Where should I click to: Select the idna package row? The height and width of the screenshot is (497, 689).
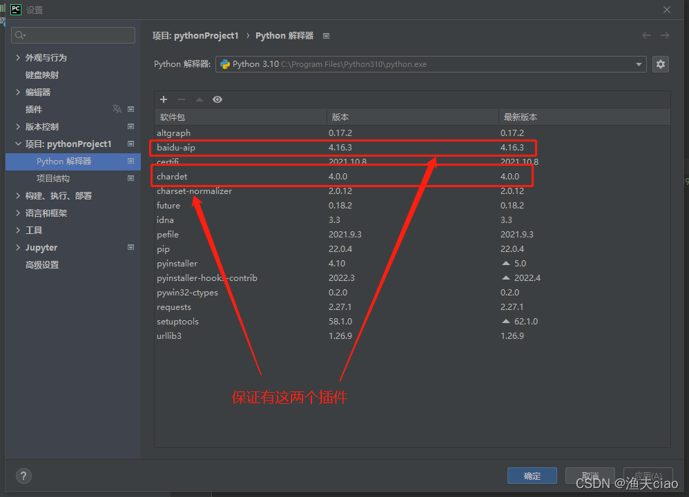tap(412, 220)
